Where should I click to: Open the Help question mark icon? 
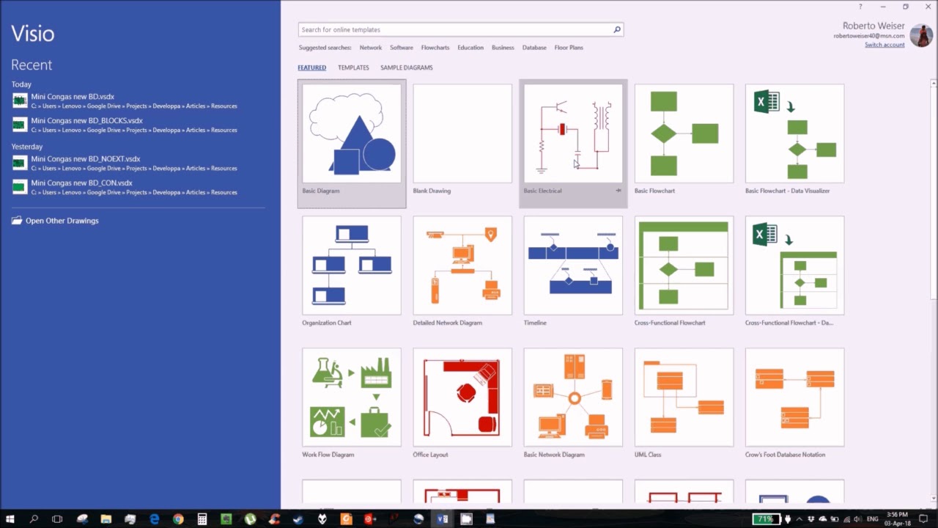860,7
